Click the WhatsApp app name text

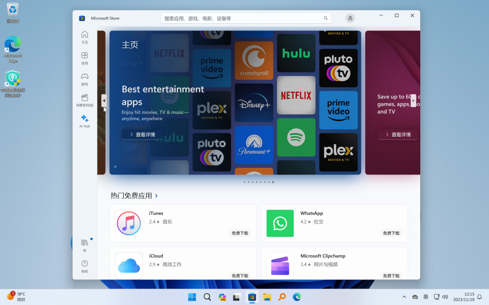[311, 213]
